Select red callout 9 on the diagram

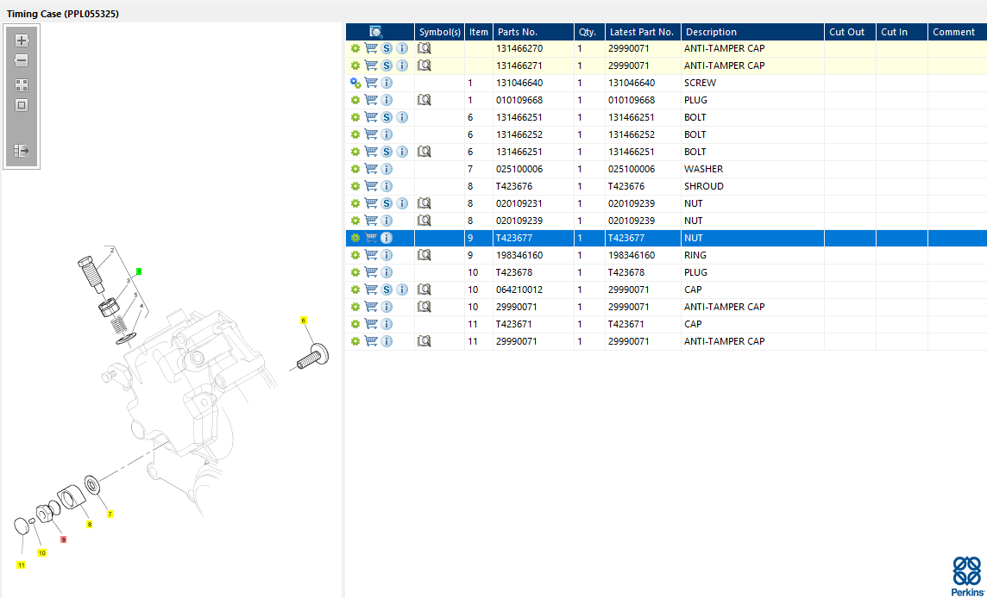pyautogui.click(x=63, y=539)
